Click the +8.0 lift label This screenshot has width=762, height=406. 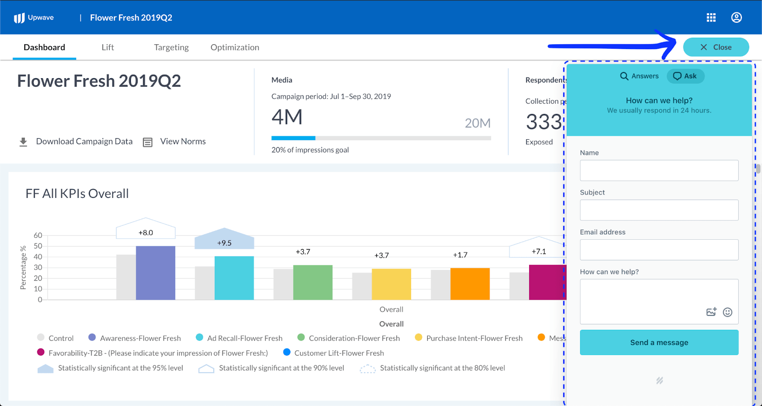pyautogui.click(x=146, y=233)
